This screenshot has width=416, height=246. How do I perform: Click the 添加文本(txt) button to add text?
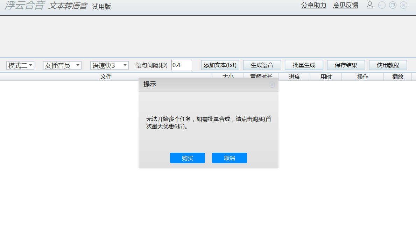220,65
